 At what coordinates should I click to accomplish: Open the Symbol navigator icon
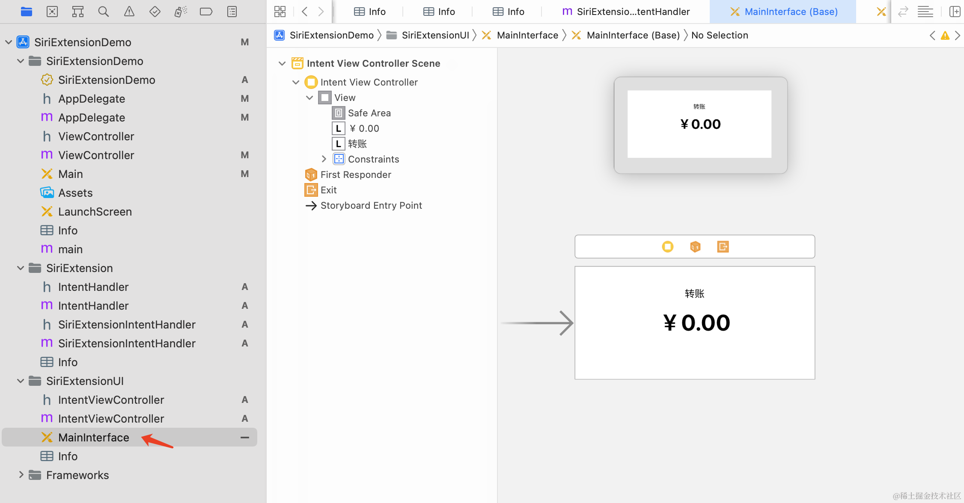coord(77,12)
